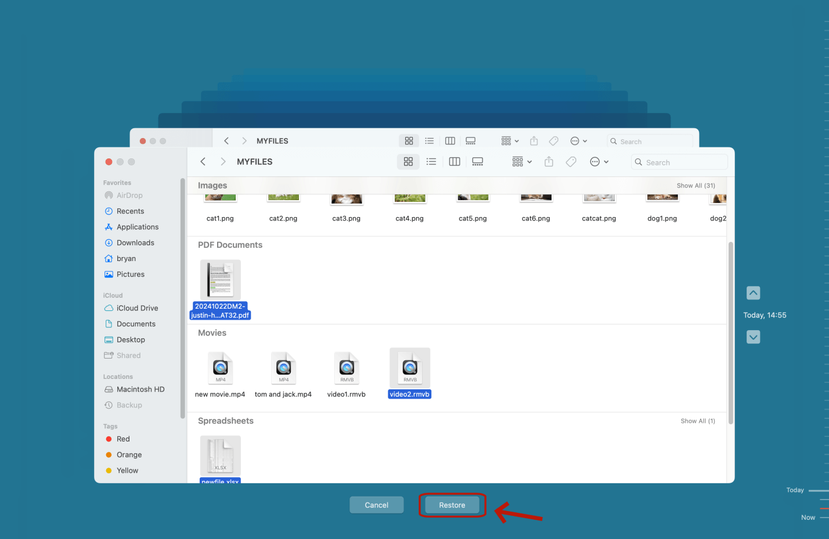Open the group-by dropdown
Screen dimensions: 829x539
[521, 161]
